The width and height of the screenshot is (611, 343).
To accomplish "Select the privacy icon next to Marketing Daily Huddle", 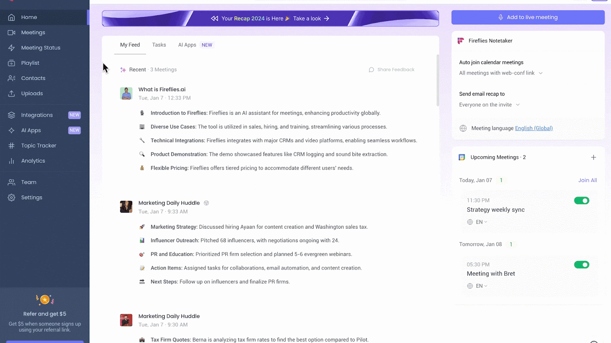I will [206, 203].
